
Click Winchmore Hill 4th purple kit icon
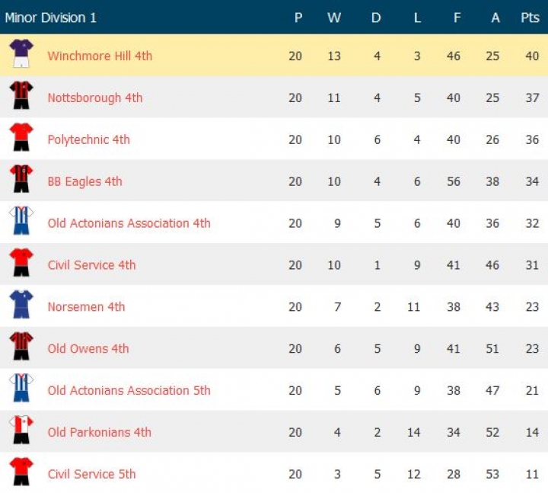click(21, 55)
